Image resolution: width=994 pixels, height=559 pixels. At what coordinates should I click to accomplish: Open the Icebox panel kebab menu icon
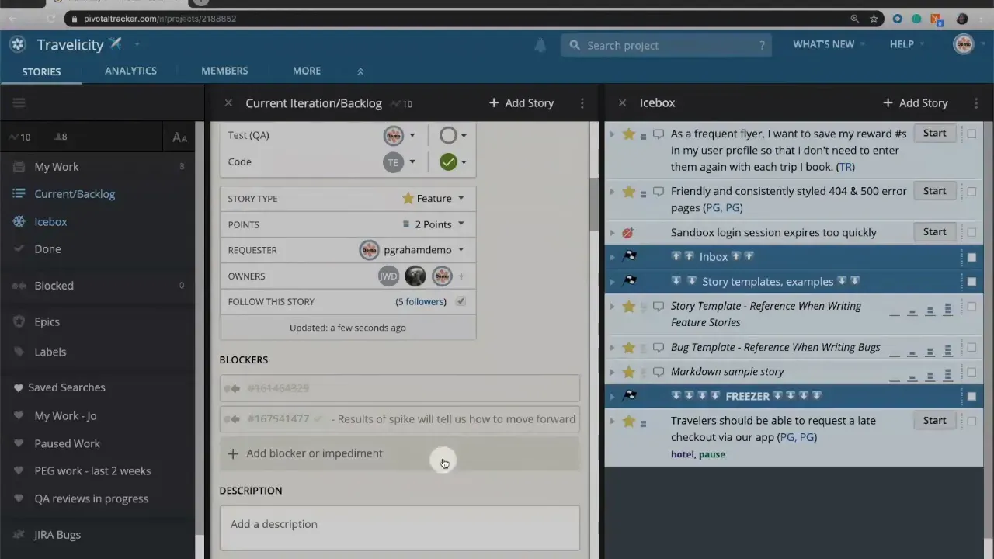pyautogui.click(x=975, y=102)
